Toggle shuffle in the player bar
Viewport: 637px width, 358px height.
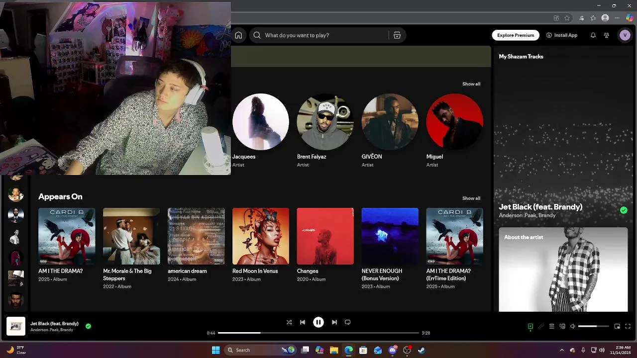coord(289,322)
